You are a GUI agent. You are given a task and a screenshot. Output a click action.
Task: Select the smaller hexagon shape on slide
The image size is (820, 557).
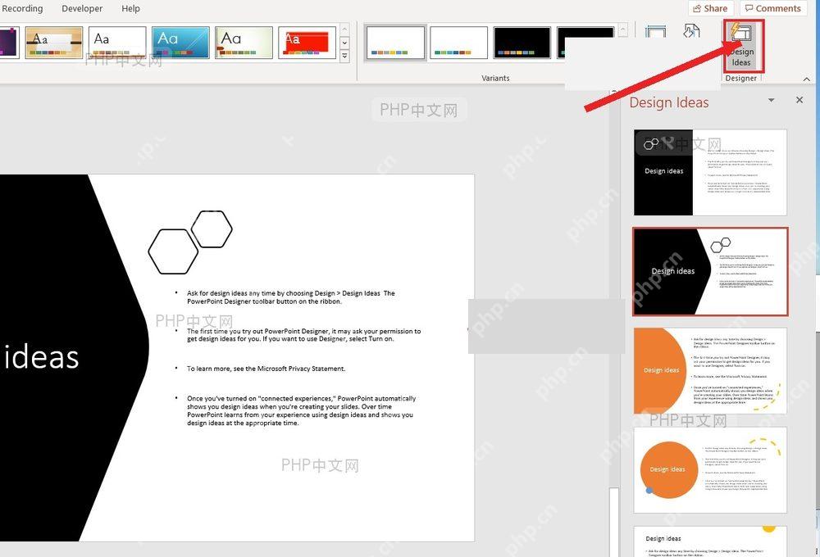click(x=212, y=229)
